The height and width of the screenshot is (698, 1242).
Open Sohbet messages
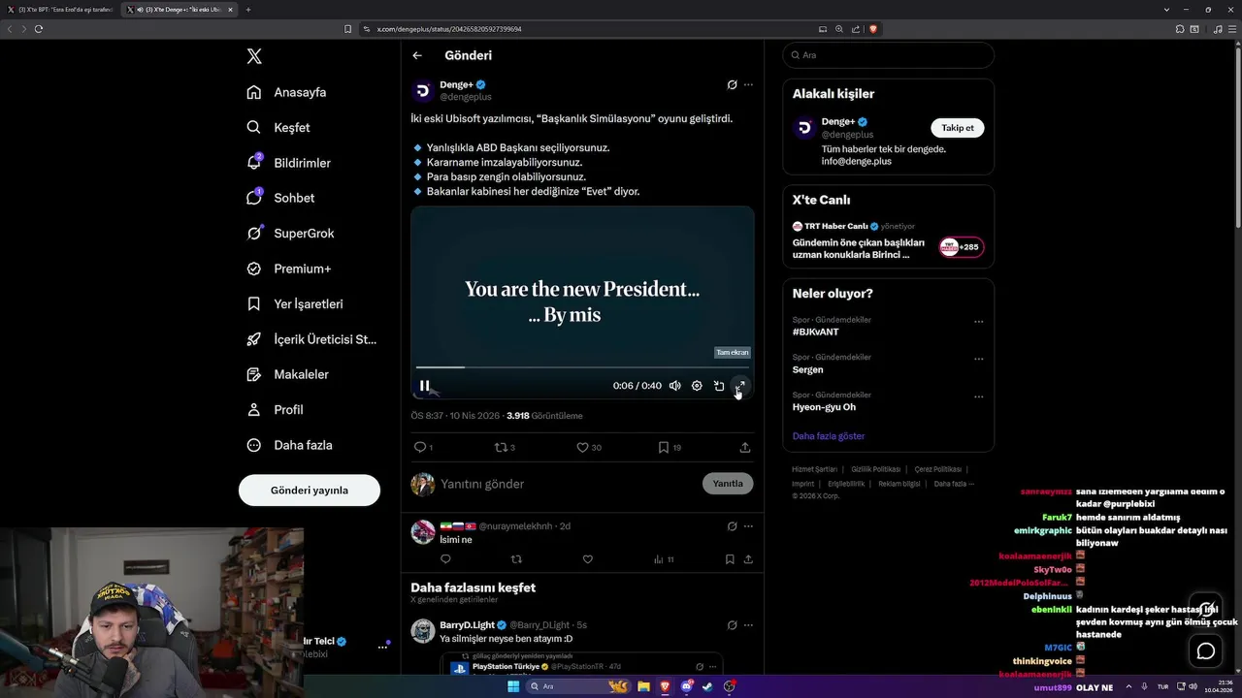280,198
